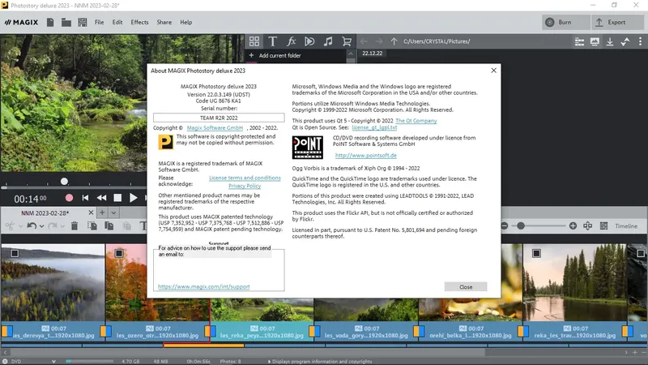The height and width of the screenshot is (365, 648).
Task: Open the media import grid view icon
Action: [x=254, y=41]
